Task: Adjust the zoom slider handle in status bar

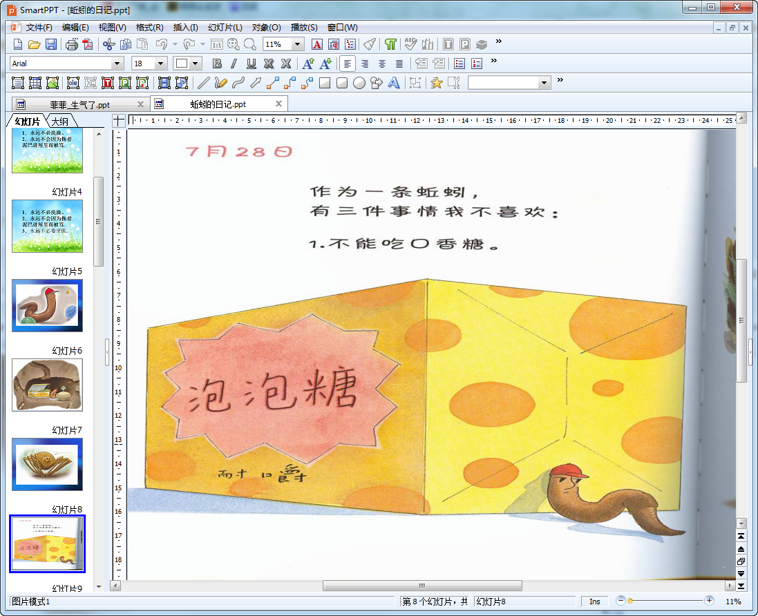Action: [x=630, y=601]
